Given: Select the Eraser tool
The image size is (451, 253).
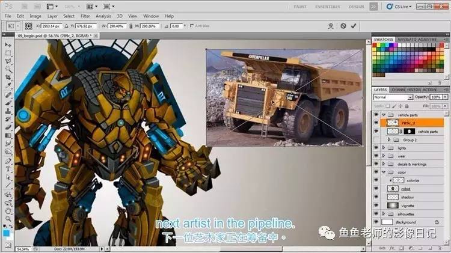Looking at the screenshot, I should [8, 127].
